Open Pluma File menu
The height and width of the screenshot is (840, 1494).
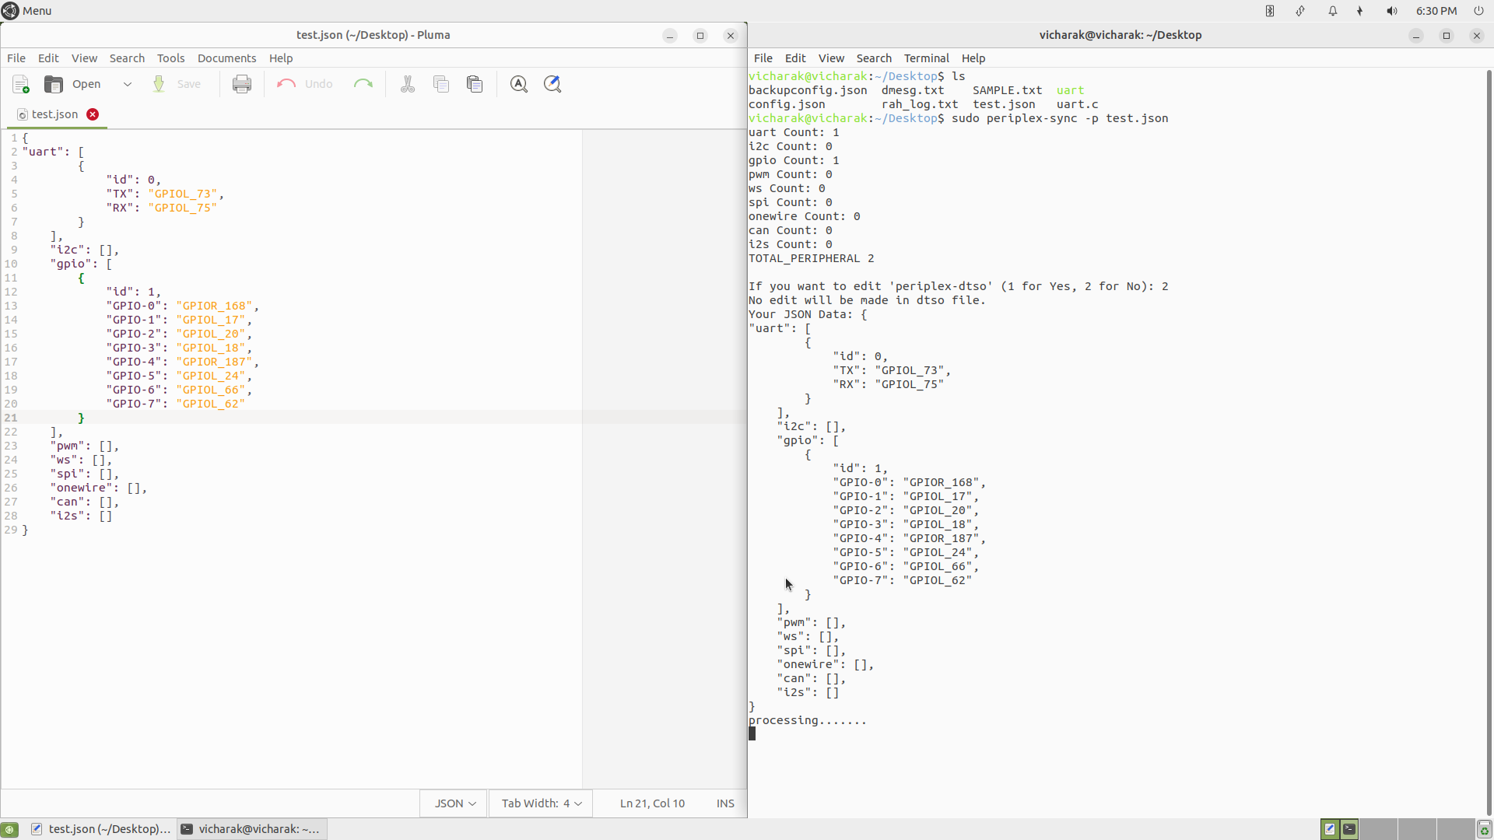click(x=16, y=58)
